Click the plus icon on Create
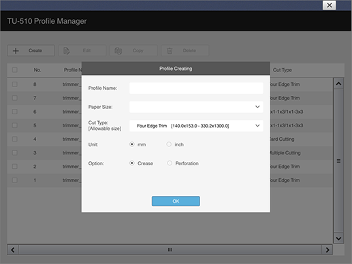352x264 pixels. [x=16, y=50]
